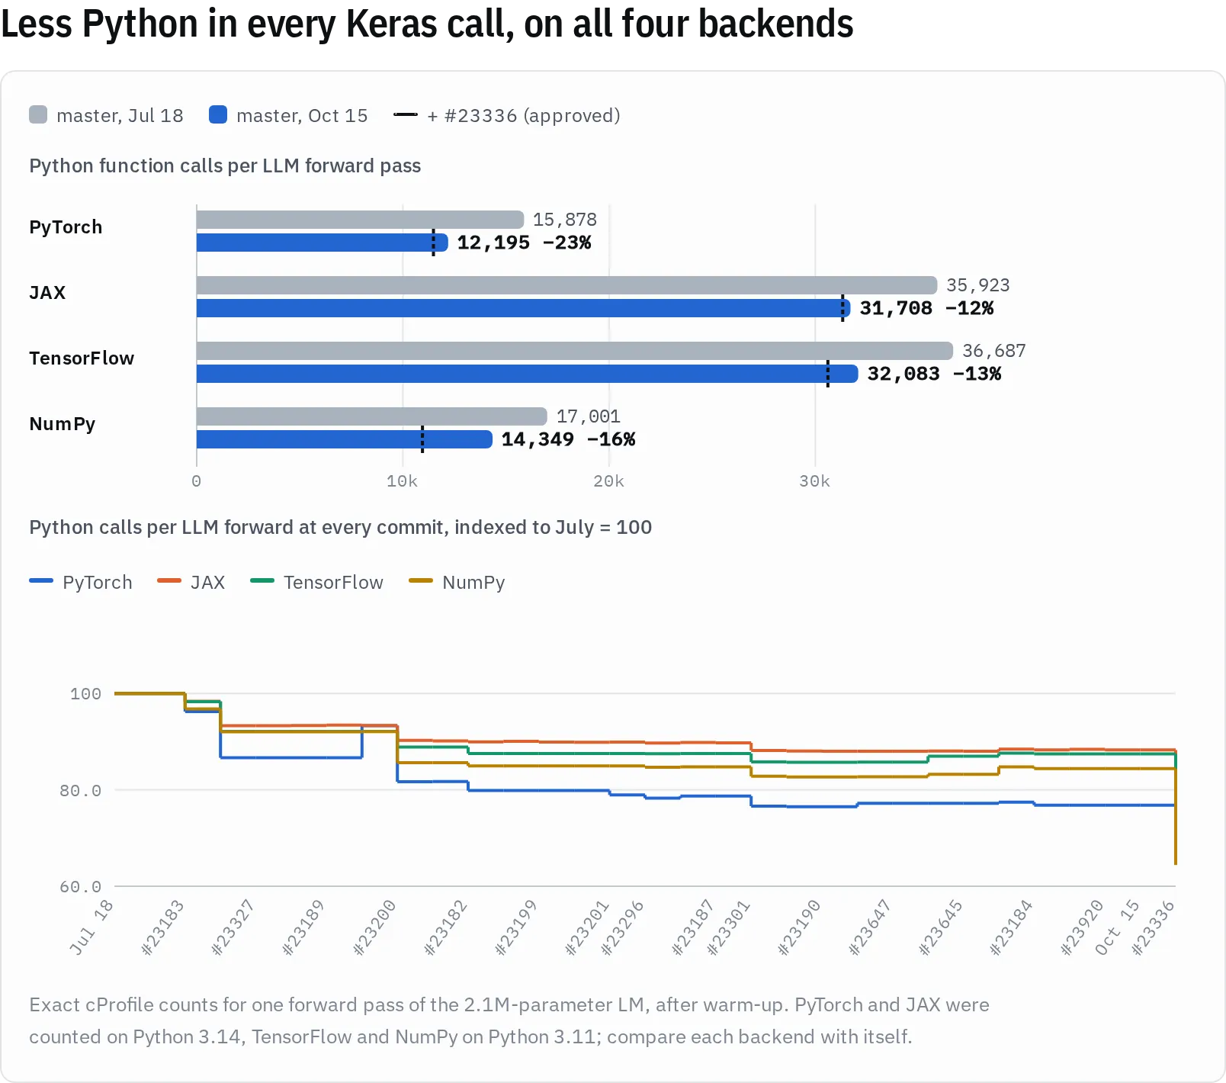Click the JAX line legend entry
Viewport: 1226px width, 1083px height.
[x=191, y=582]
